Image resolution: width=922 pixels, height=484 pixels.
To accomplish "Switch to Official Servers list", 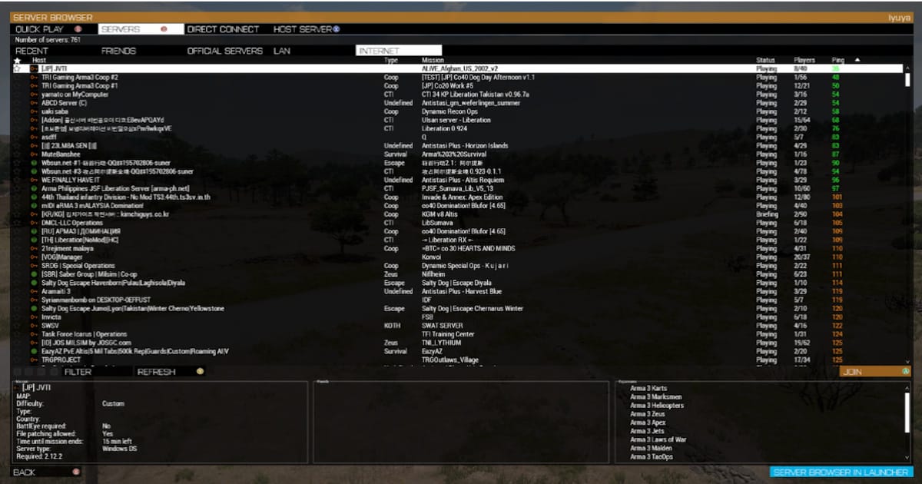I will (x=225, y=51).
